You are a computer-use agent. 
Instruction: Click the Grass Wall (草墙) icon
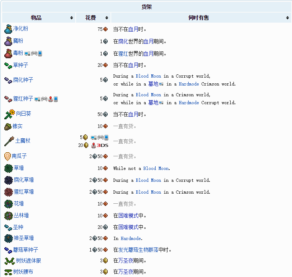(8, 168)
